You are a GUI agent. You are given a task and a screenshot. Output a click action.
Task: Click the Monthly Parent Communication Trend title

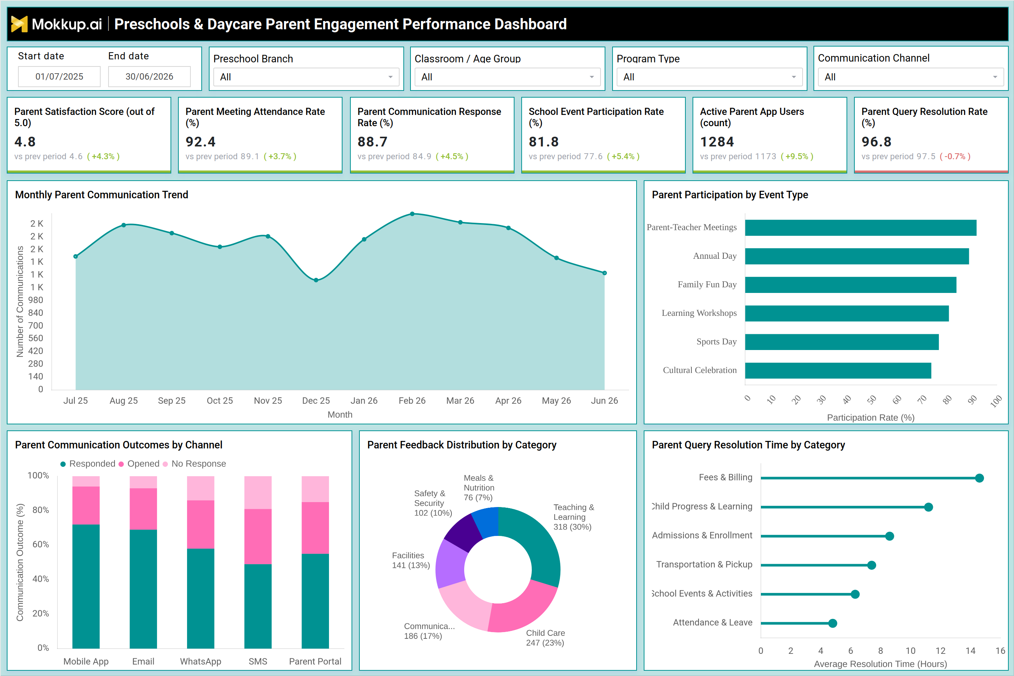pyautogui.click(x=102, y=195)
